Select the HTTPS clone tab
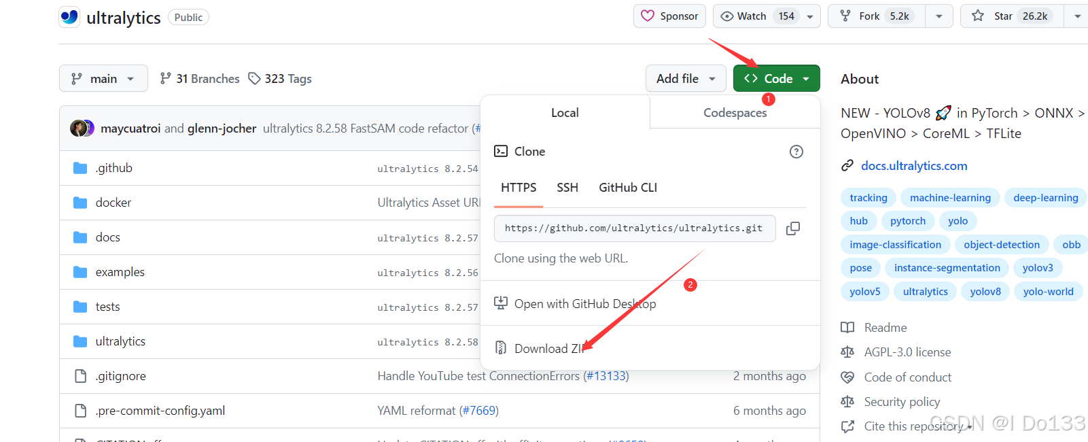This screenshot has width=1088, height=442. (x=519, y=188)
